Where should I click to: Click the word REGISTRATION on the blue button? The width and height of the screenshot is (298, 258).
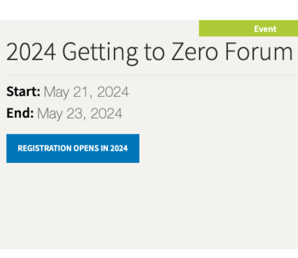[45, 149]
